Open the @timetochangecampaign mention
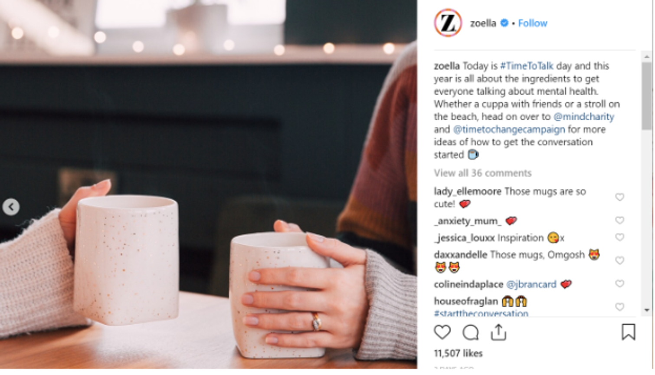The width and height of the screenshot is (655, 375). point(509,129)
